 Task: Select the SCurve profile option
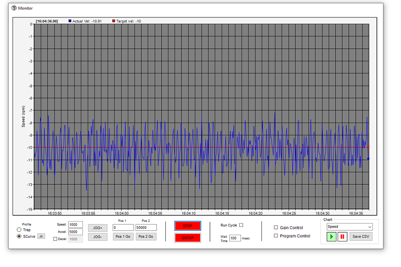point(19,236)
